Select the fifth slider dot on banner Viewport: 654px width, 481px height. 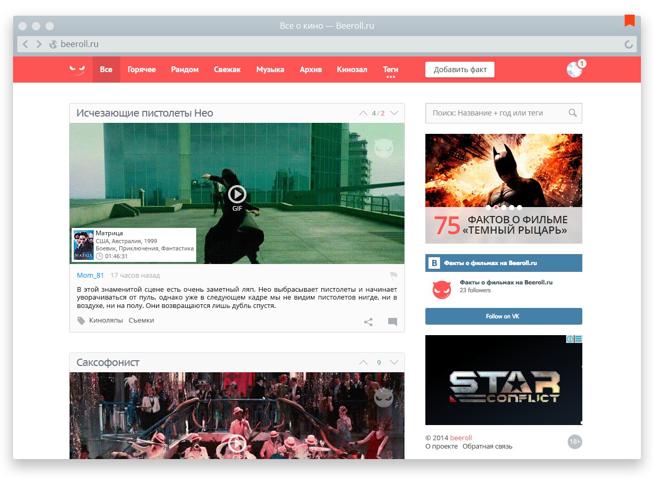pyautogui.click(x=520, y=208)
